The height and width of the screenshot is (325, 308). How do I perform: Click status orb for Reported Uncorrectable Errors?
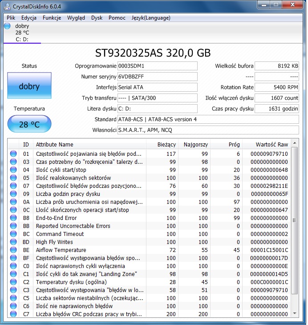[x=13, y=226]
